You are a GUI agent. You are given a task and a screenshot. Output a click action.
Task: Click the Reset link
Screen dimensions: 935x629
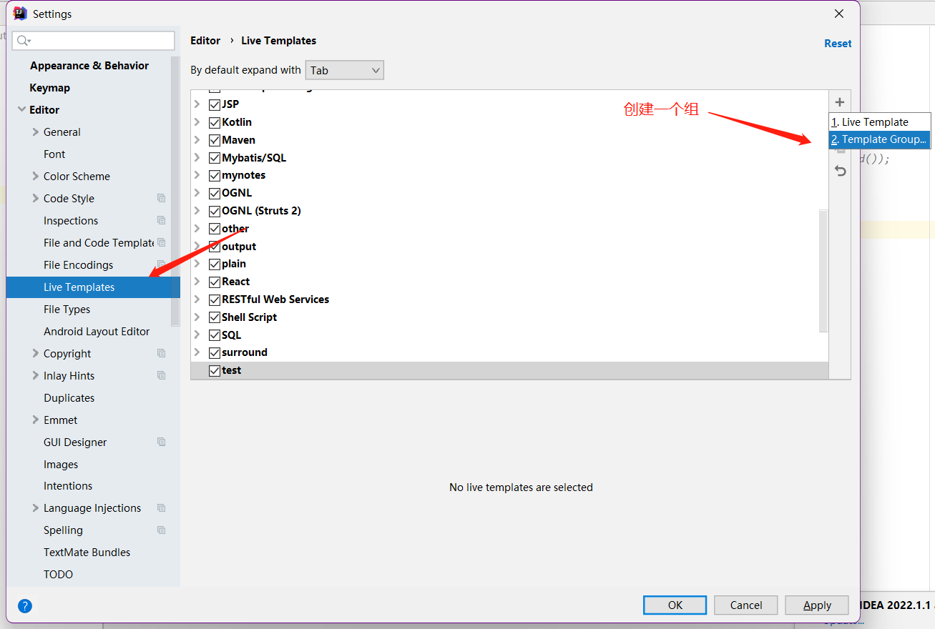837,44
